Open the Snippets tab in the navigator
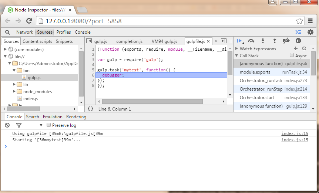Screen dimensions: 319x193 pos(64,41)
